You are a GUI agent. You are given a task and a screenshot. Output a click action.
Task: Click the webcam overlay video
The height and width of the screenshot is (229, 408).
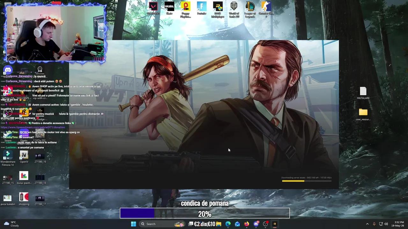pos(55,33)
